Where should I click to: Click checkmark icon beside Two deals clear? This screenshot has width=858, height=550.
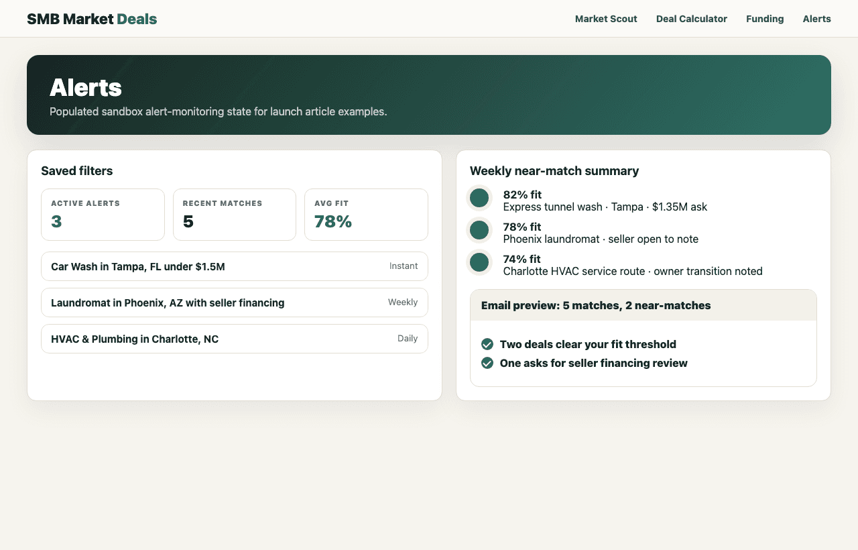pyautogui.click(x=487, y=344)
